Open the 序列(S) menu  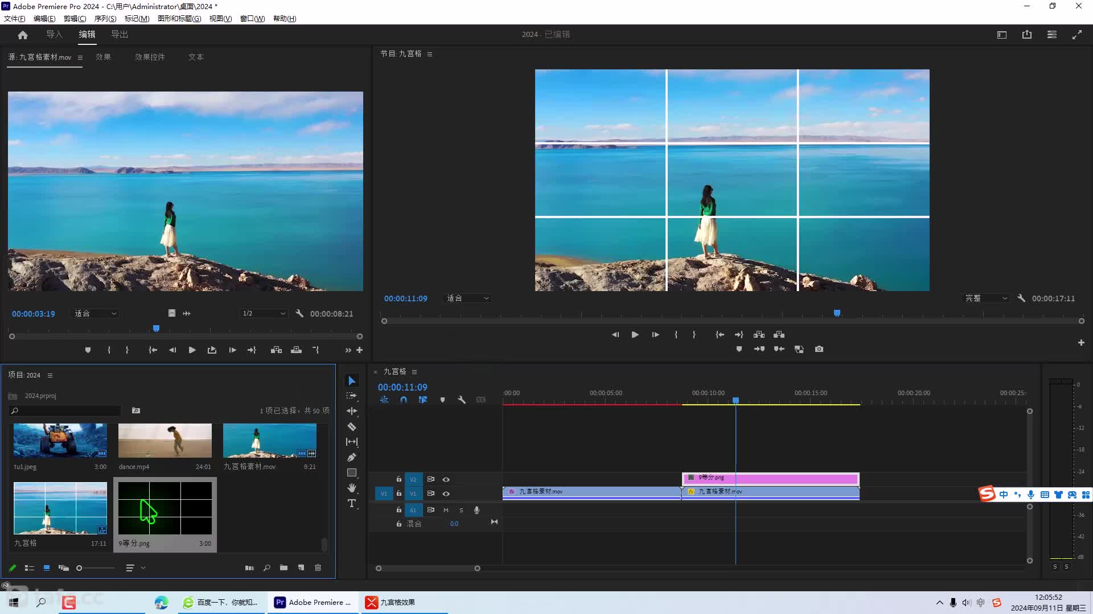(x=105, y=18)
